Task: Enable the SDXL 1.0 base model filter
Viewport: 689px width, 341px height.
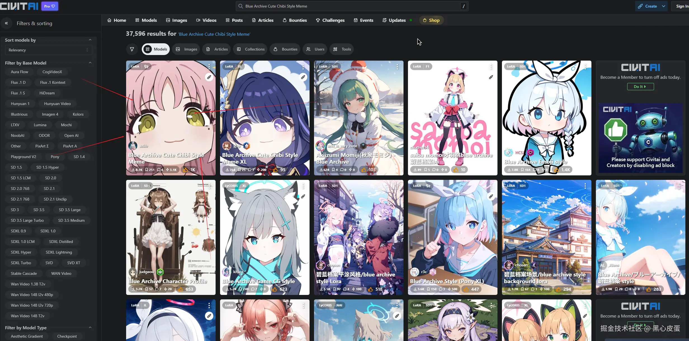Action: (x=48, y=231)
